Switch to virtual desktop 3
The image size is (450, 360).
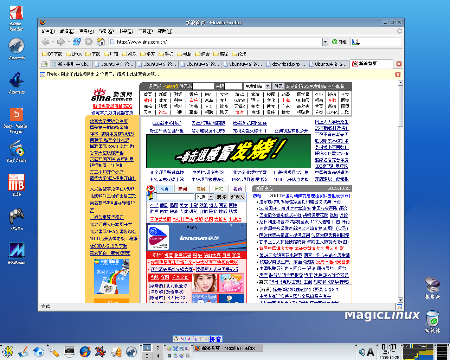pyautogui.click(x=147, y=356)
